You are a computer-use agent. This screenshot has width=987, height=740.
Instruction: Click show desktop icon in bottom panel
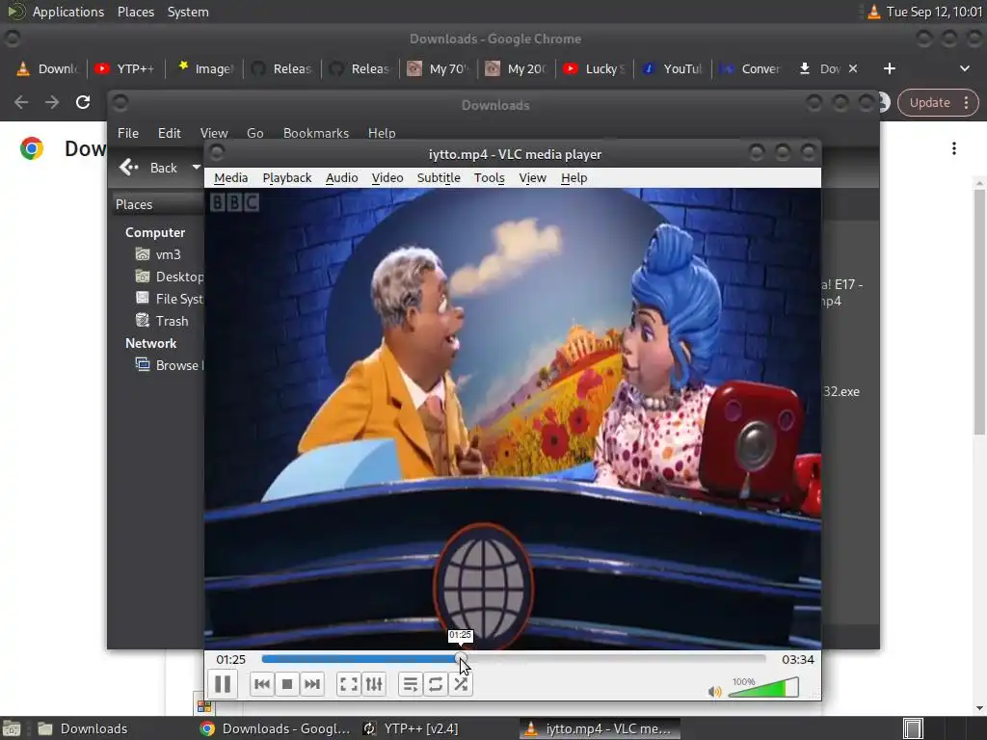click(x=12, y=728)
